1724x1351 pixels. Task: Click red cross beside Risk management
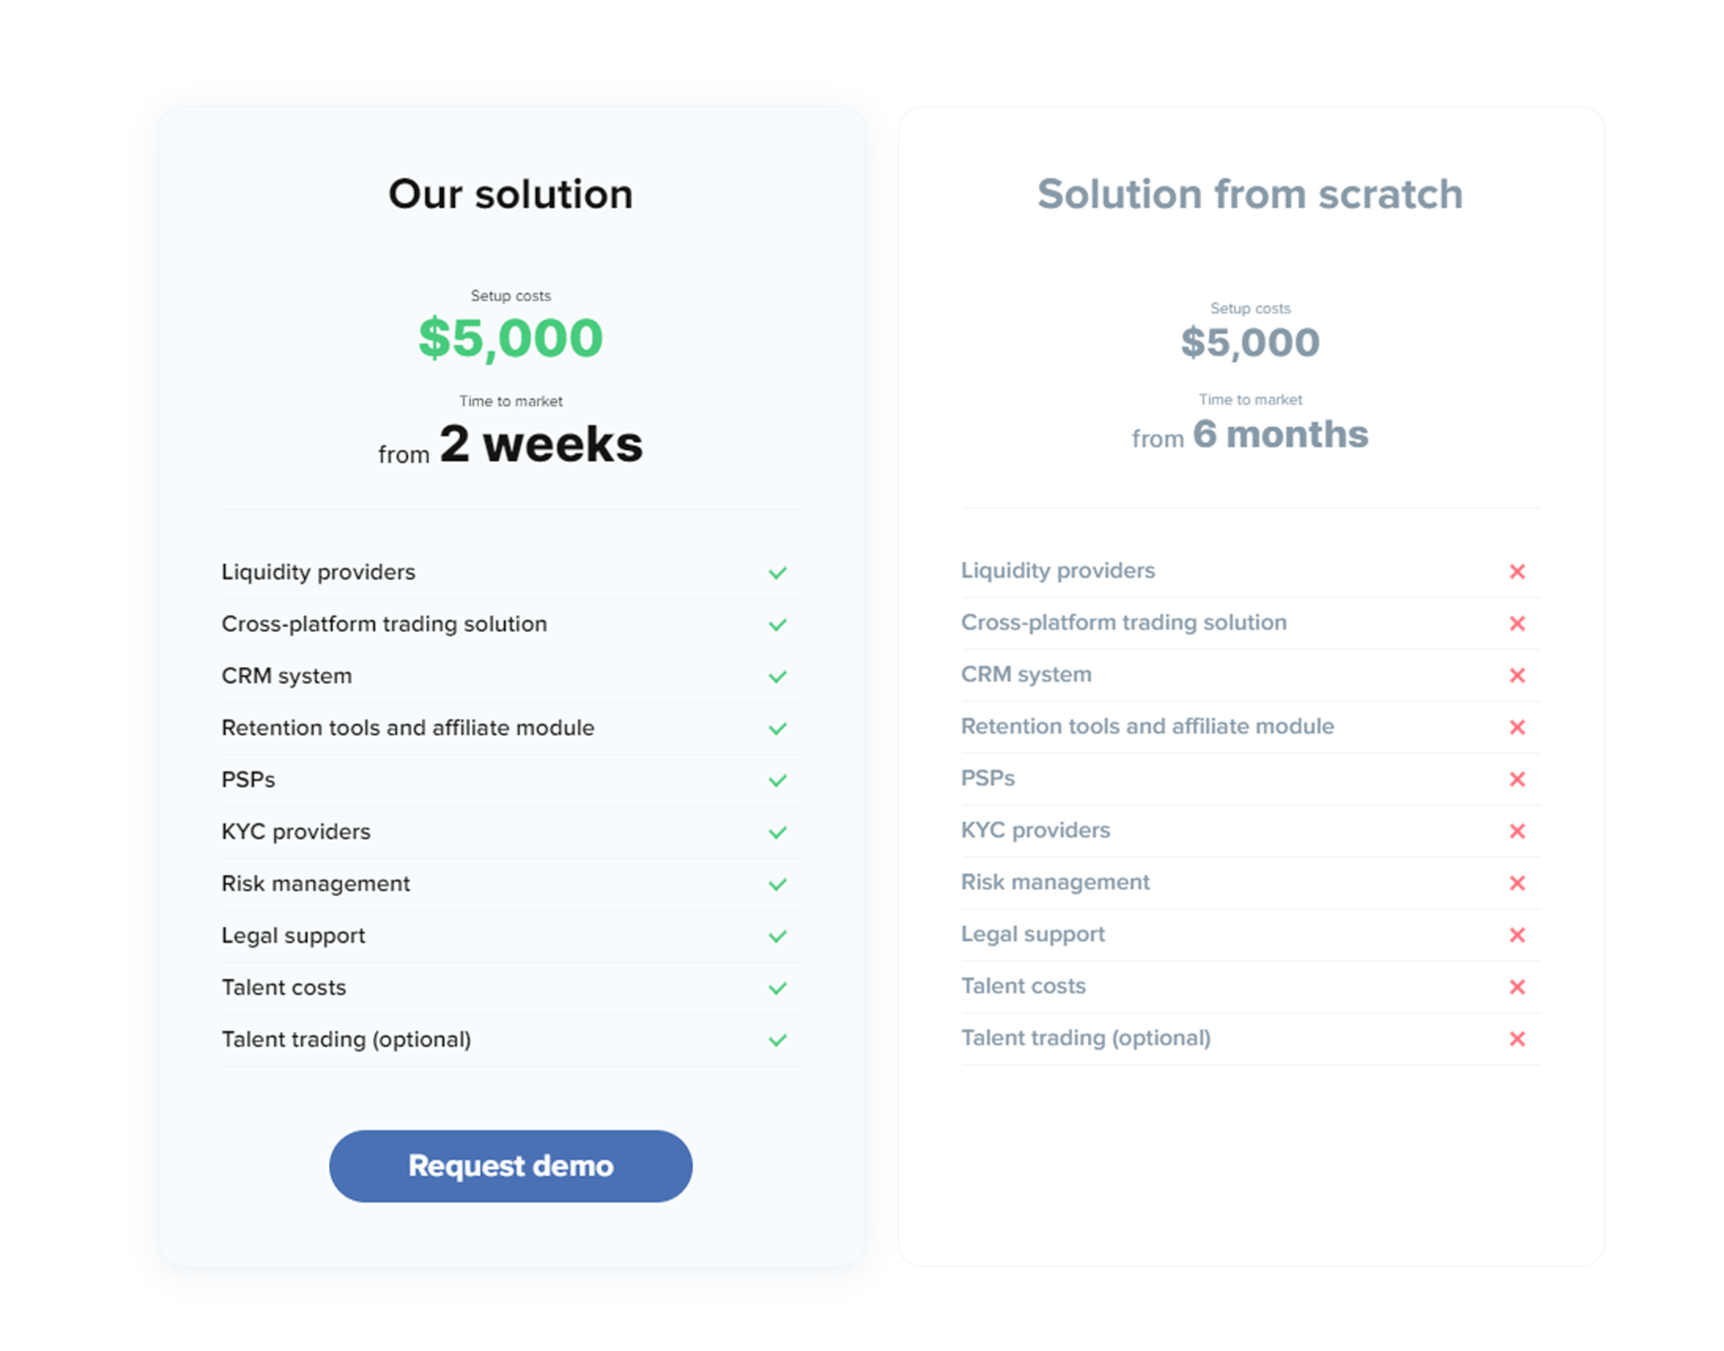point(1517,882)
